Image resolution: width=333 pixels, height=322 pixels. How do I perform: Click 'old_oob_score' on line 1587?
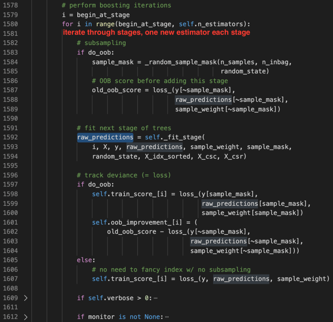click(116, 90)
